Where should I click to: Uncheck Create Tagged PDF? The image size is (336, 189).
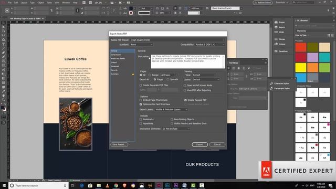[x=185, y=100]
